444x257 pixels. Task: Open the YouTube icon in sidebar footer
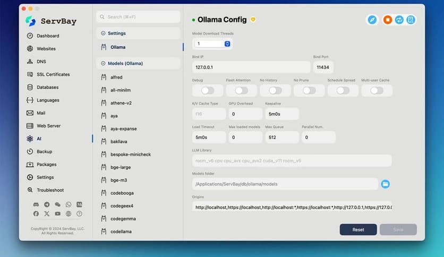tap(57, 213)
